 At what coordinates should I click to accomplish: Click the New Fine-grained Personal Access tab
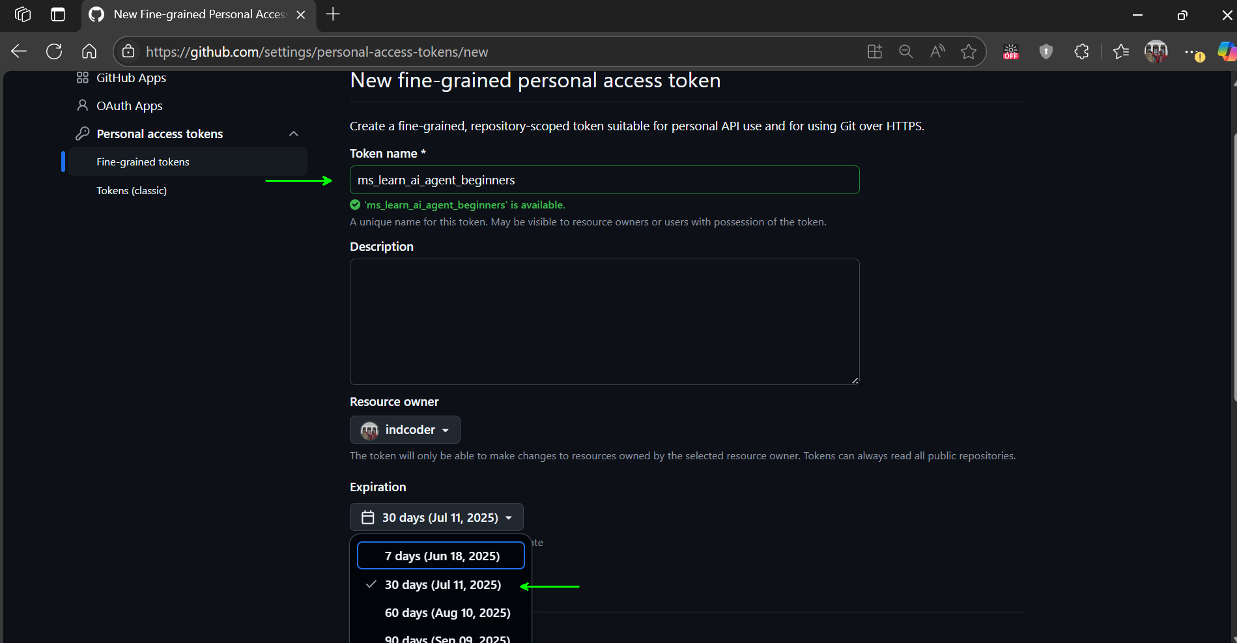point(195,14)
